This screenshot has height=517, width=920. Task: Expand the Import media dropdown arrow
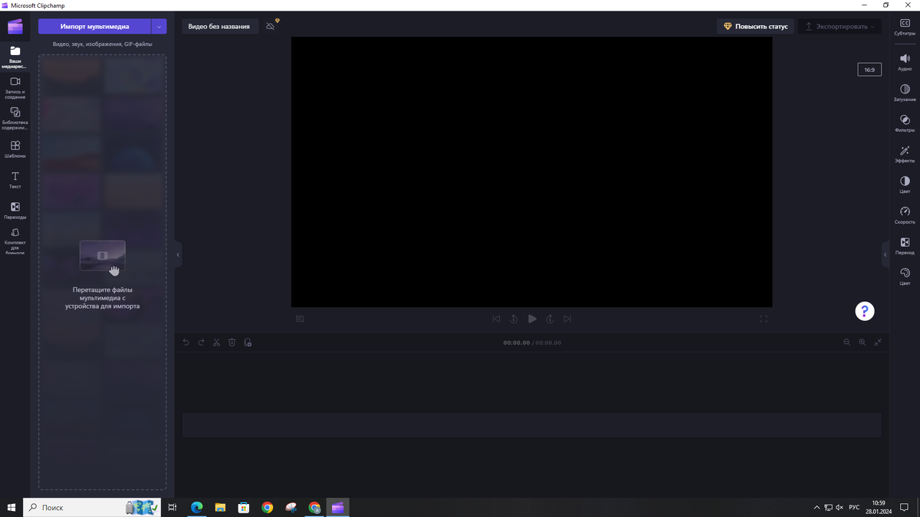159,26
